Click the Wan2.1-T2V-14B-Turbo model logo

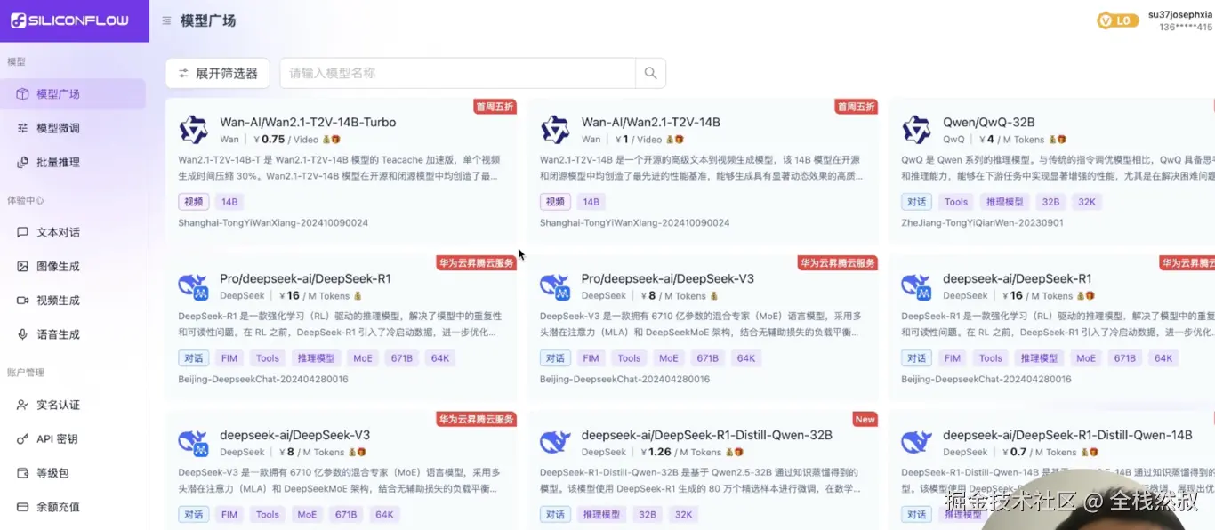coord(193,130)
